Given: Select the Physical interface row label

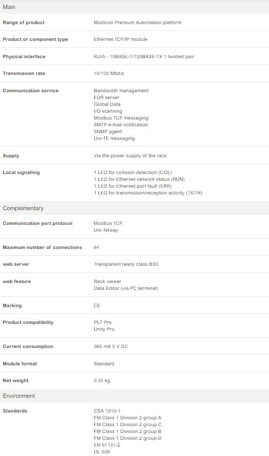Looking at the screenshot, I should 24,57.
